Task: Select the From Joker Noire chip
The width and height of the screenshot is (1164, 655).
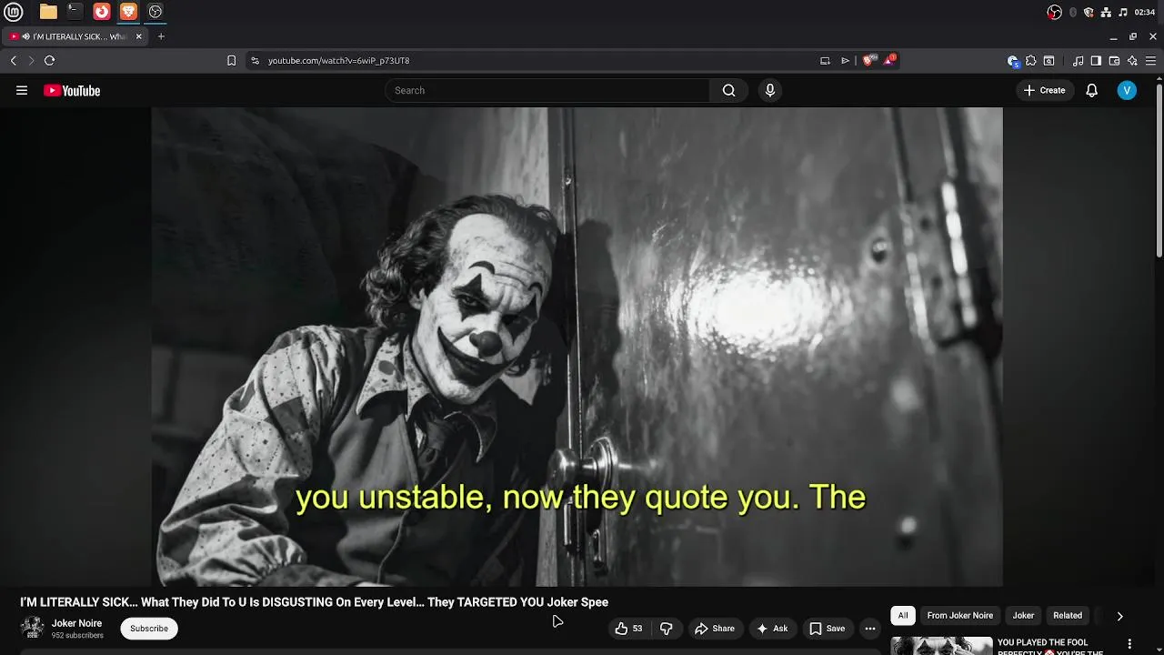Action: click(959, 616)
